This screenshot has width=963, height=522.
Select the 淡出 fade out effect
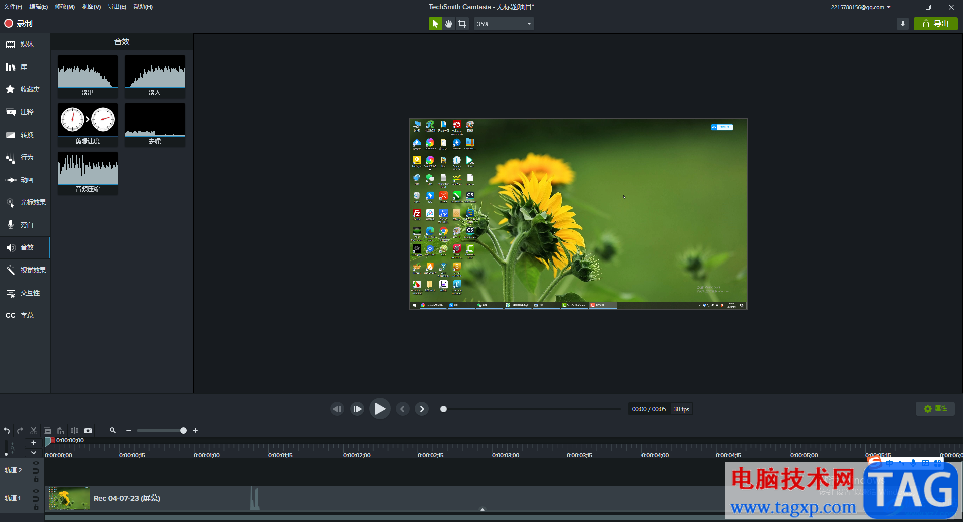[x=88, y=76]
